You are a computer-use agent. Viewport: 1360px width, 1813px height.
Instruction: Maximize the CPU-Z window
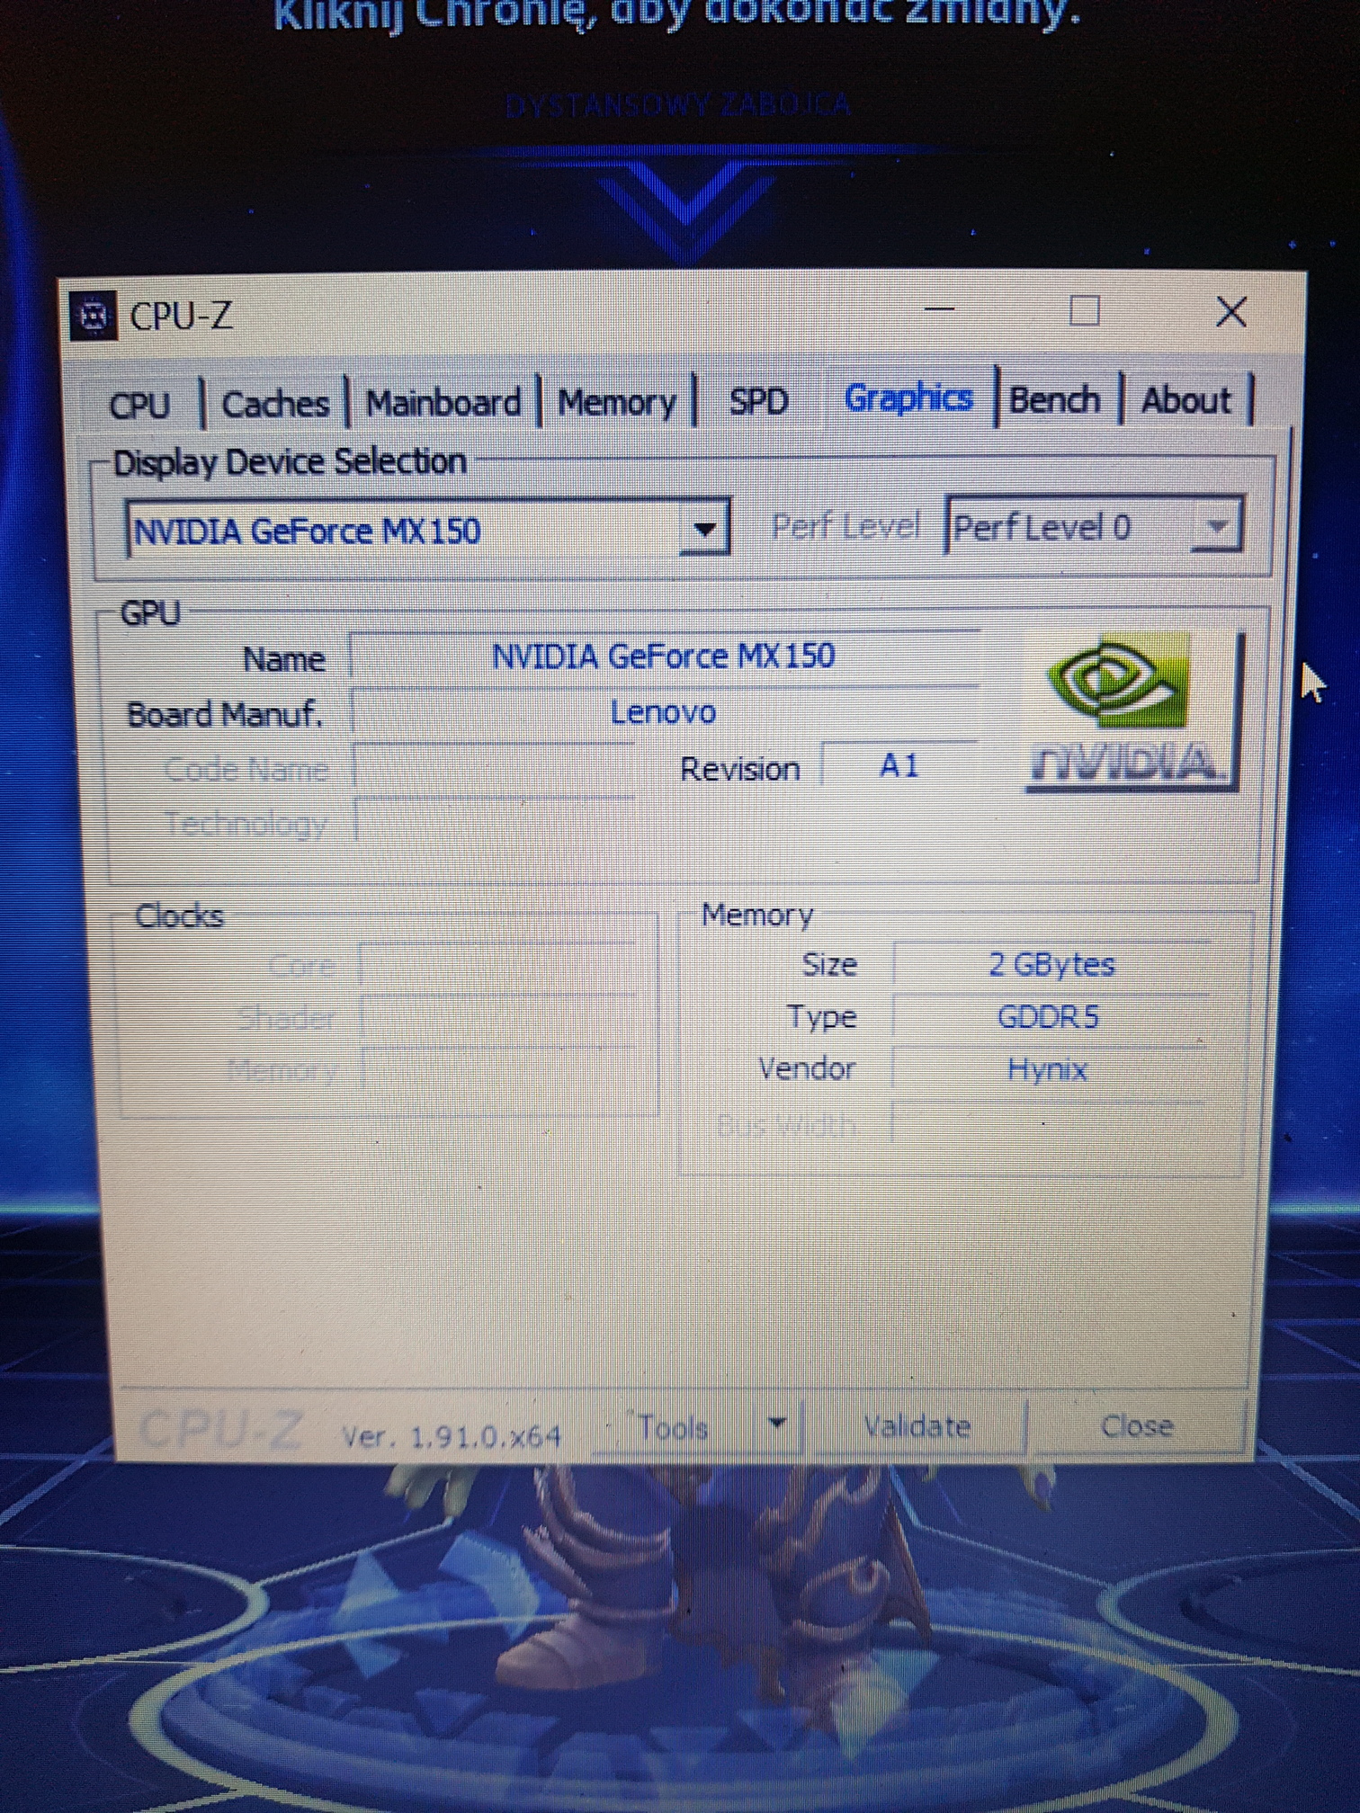1084,312
